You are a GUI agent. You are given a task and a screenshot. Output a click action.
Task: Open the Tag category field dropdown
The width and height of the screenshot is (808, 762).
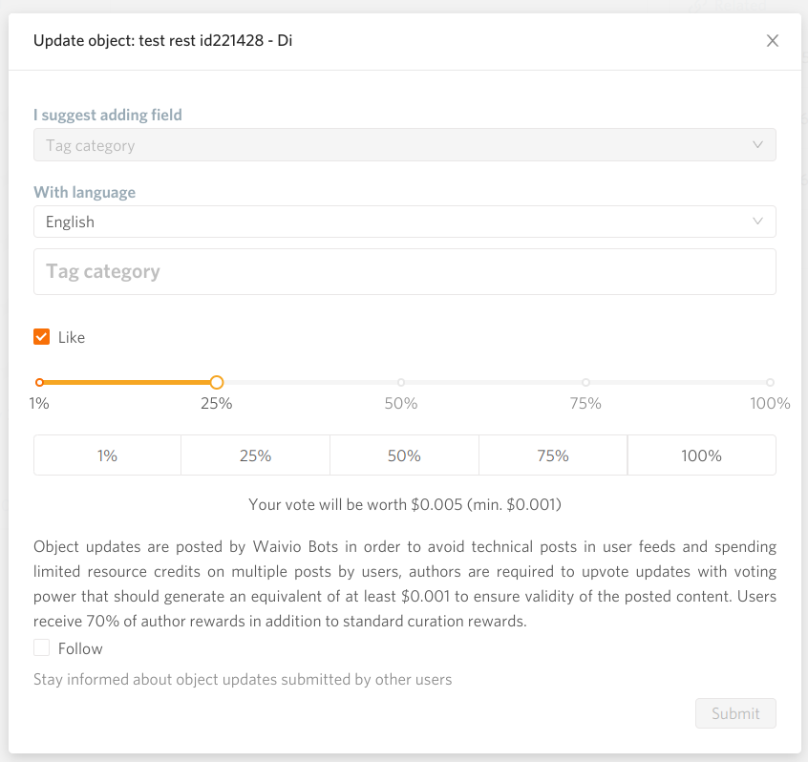click(405, 145)
